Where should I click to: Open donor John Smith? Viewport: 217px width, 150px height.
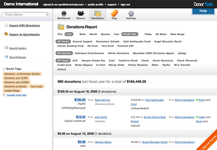101,117
